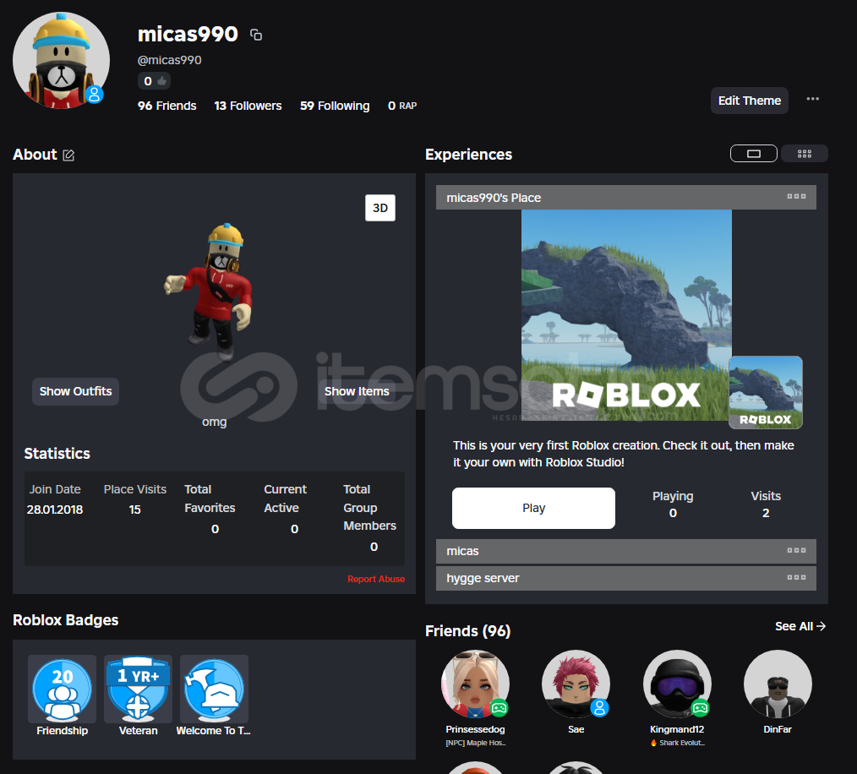Toggle the avatar 3D view button

click(380, 208)
